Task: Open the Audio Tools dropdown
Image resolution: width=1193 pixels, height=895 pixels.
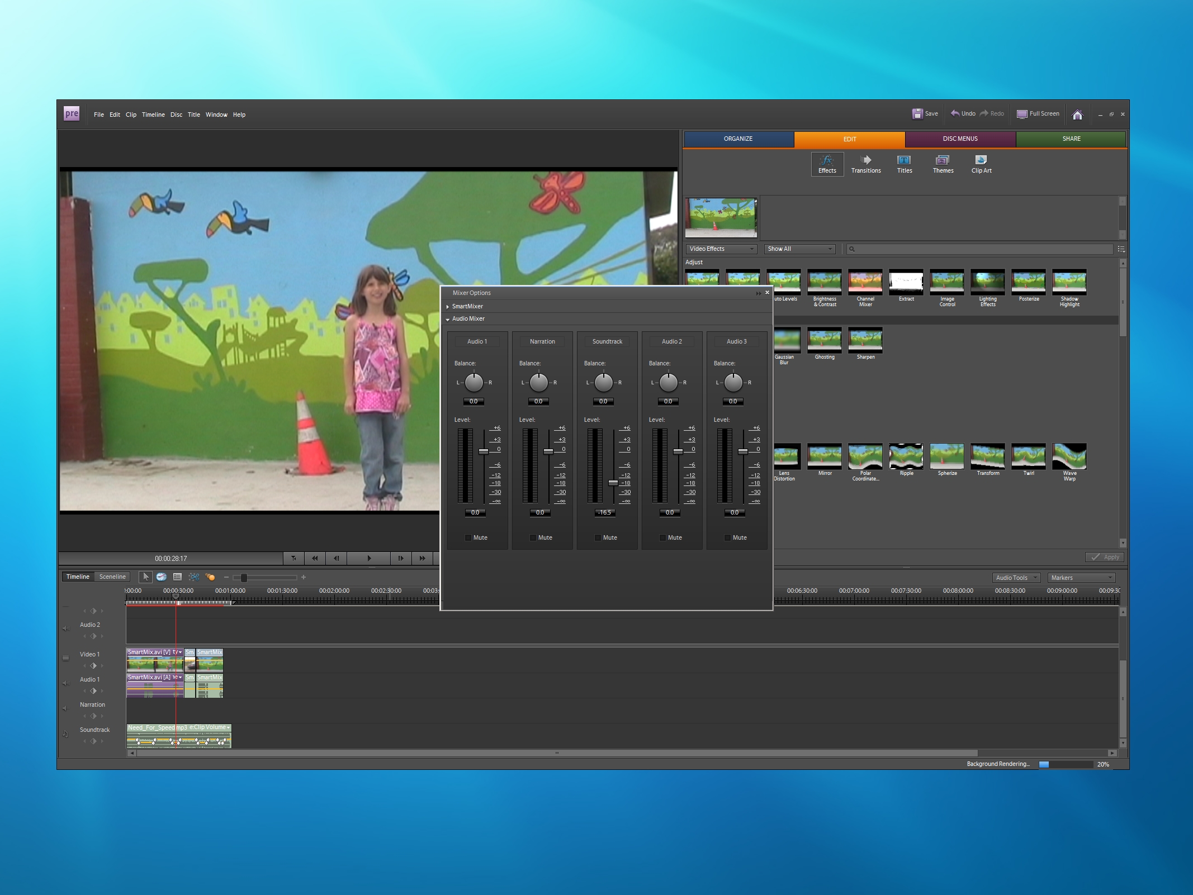Action: pyautogui.click(x=1016, y=578)
